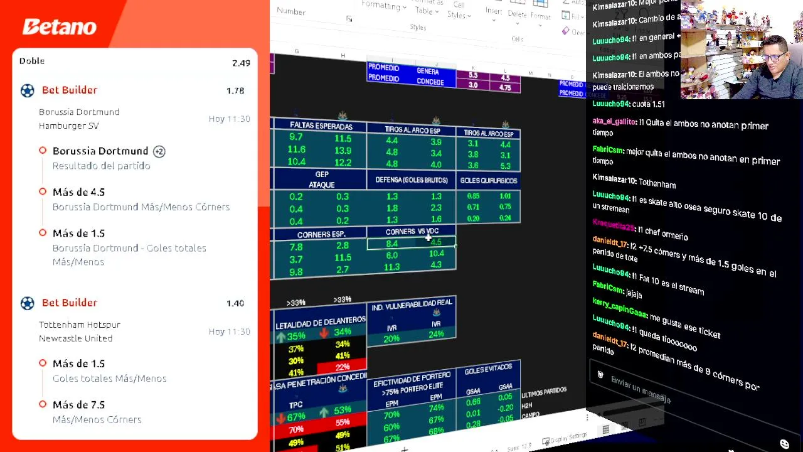Open the Format as Table dropdown

pyautogui.click(x=428, y=8)
